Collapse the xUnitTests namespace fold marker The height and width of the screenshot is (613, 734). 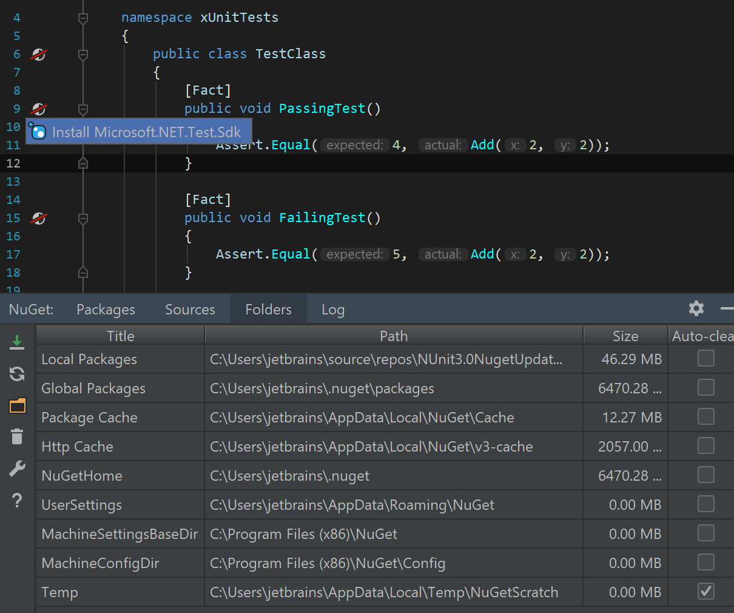point(83,18)
